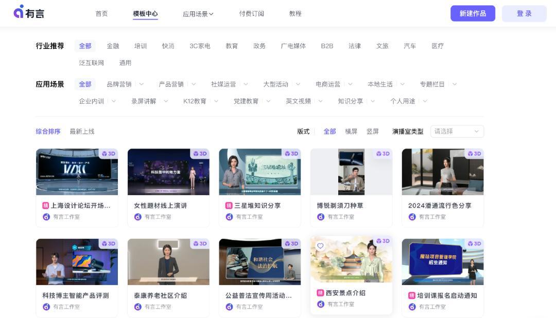Open the 三星堆知识分享 template thumbnail
The image size is (556, 318).
pyautogui.click(x=260, y=172)
